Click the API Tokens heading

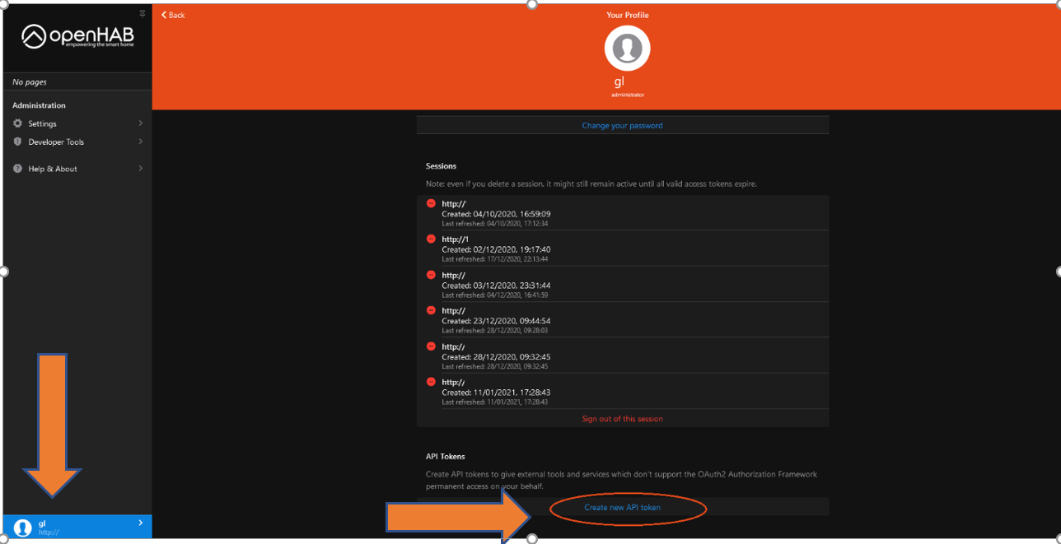pyautogui.click(x=445, y=457)
